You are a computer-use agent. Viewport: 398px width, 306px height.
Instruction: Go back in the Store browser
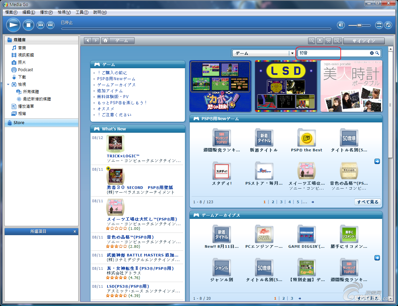tap(88, 41)
